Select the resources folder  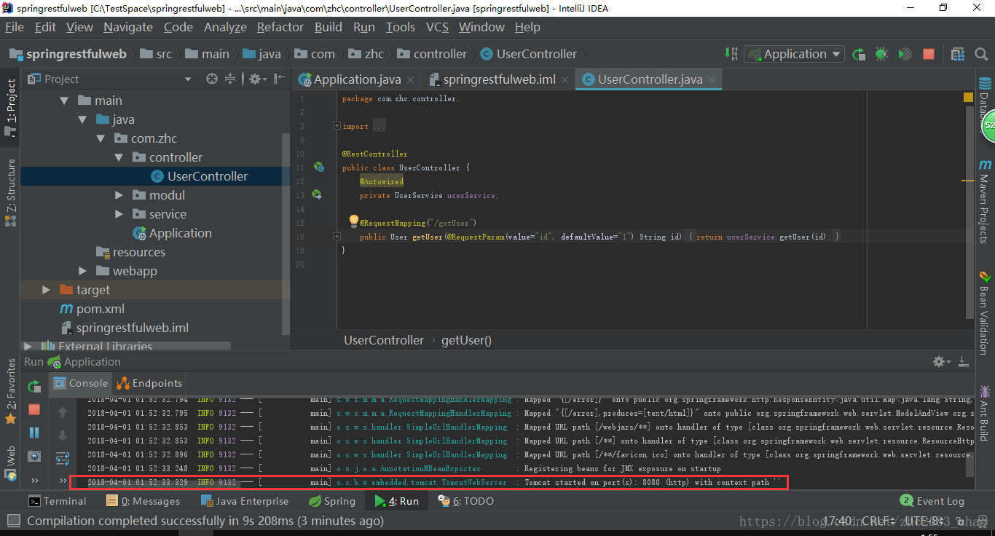tap(138, 252)
